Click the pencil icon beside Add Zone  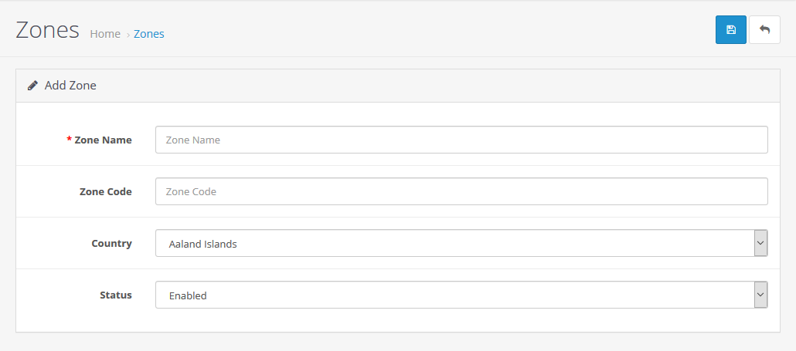(x=32, y=86)
